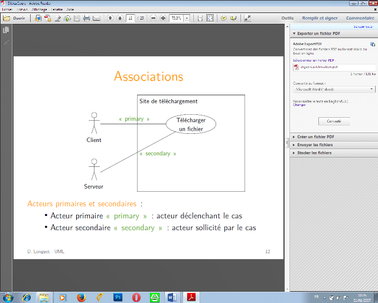The width and height of the screenshot is (378, 303).
Task: Click the print icon in toolbar
Action: pyautogui.click(x=86, y=18)
